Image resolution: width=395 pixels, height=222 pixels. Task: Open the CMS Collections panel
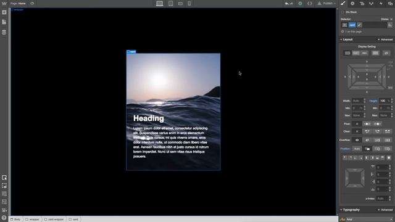pos(4,32)
